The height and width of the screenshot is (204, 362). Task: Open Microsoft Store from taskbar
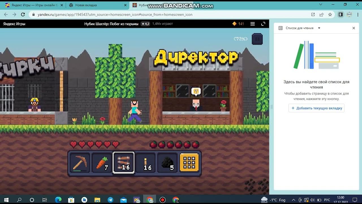tap(71, 200)
